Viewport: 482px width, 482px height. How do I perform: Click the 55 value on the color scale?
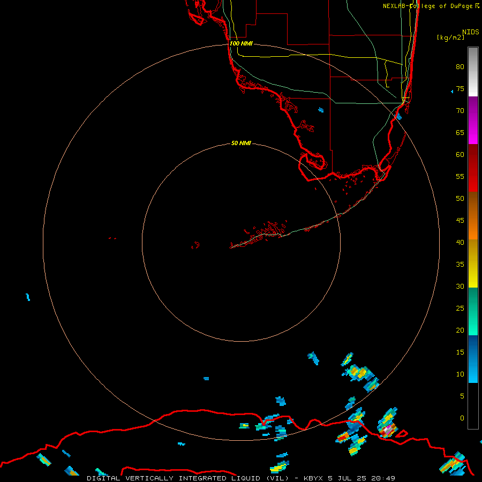pyautogui.click(x=460, y=176)
